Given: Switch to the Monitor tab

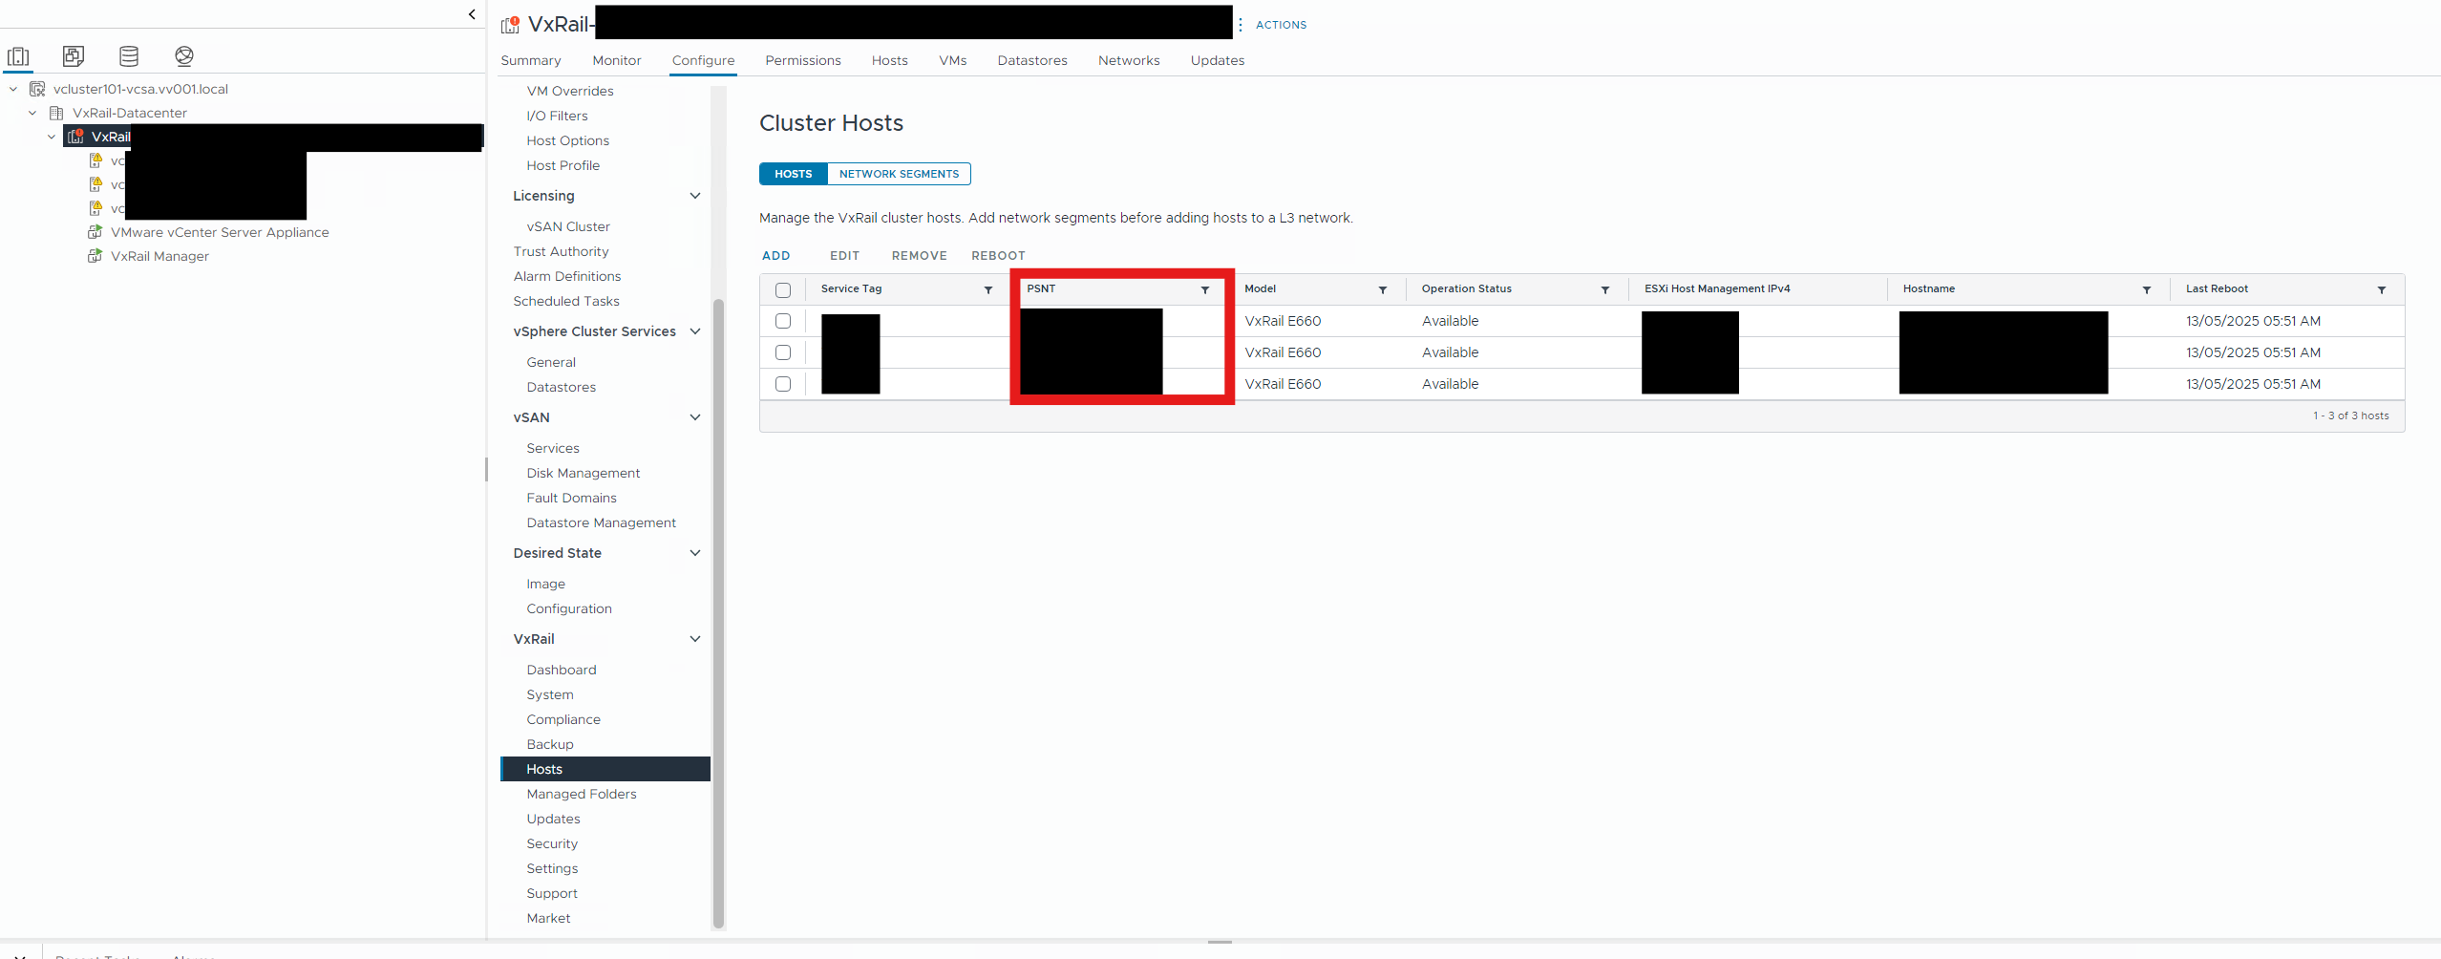Looking at the screenshot, I should 617,60.
